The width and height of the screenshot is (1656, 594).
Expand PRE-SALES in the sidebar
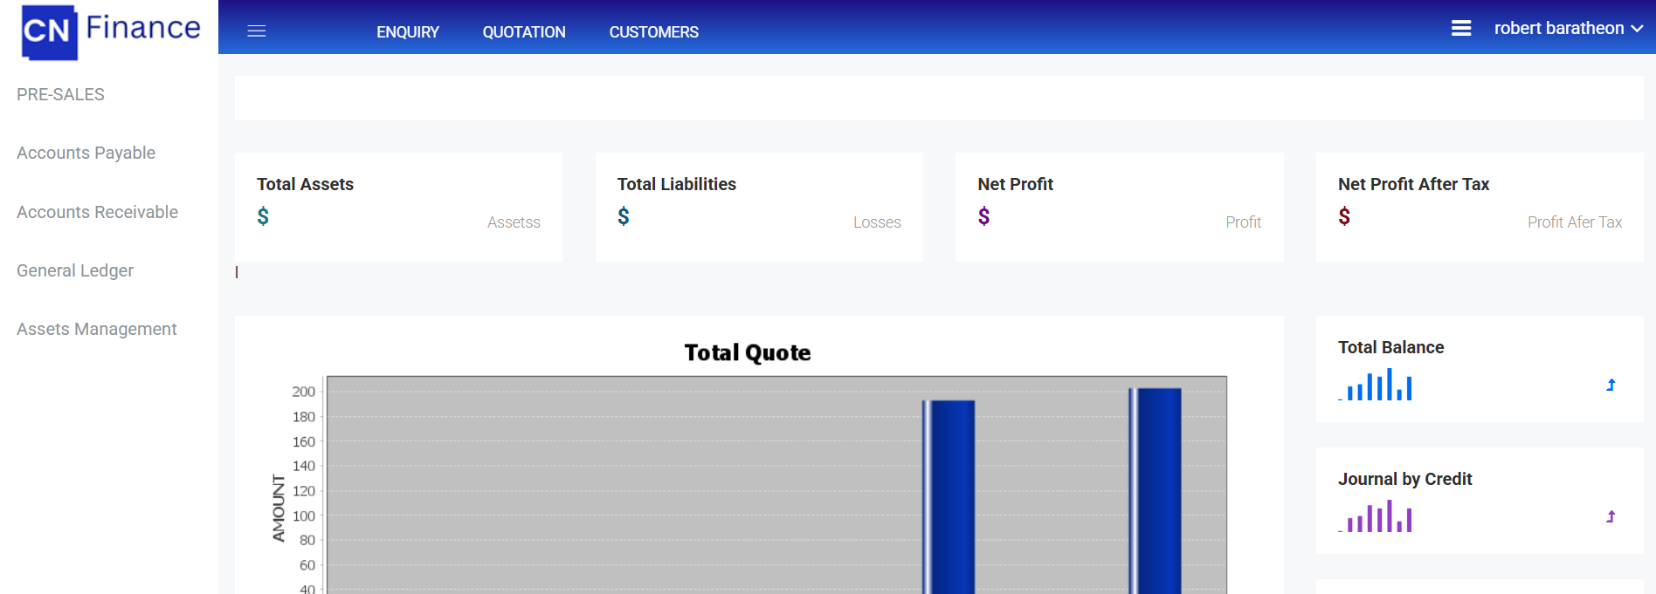pyautogui.click(x=60, y=94)
